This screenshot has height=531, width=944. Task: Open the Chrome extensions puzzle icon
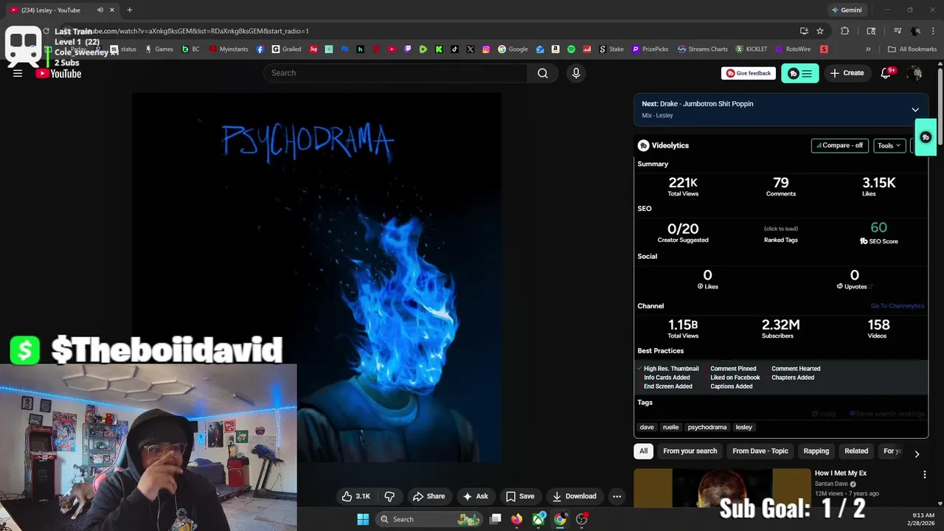point(845,31)
